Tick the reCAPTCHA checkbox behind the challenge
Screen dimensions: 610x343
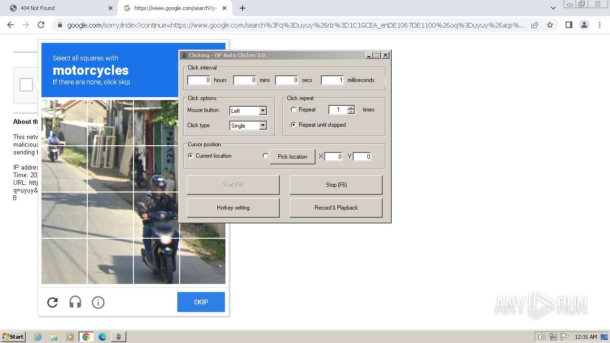click(26, 85)
